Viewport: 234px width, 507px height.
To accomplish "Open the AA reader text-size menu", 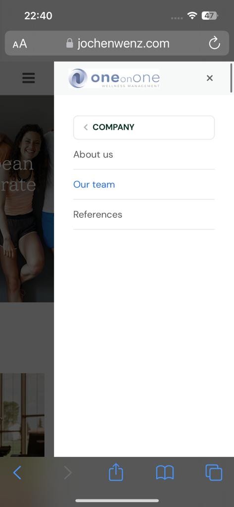I will tap(20, 44).
